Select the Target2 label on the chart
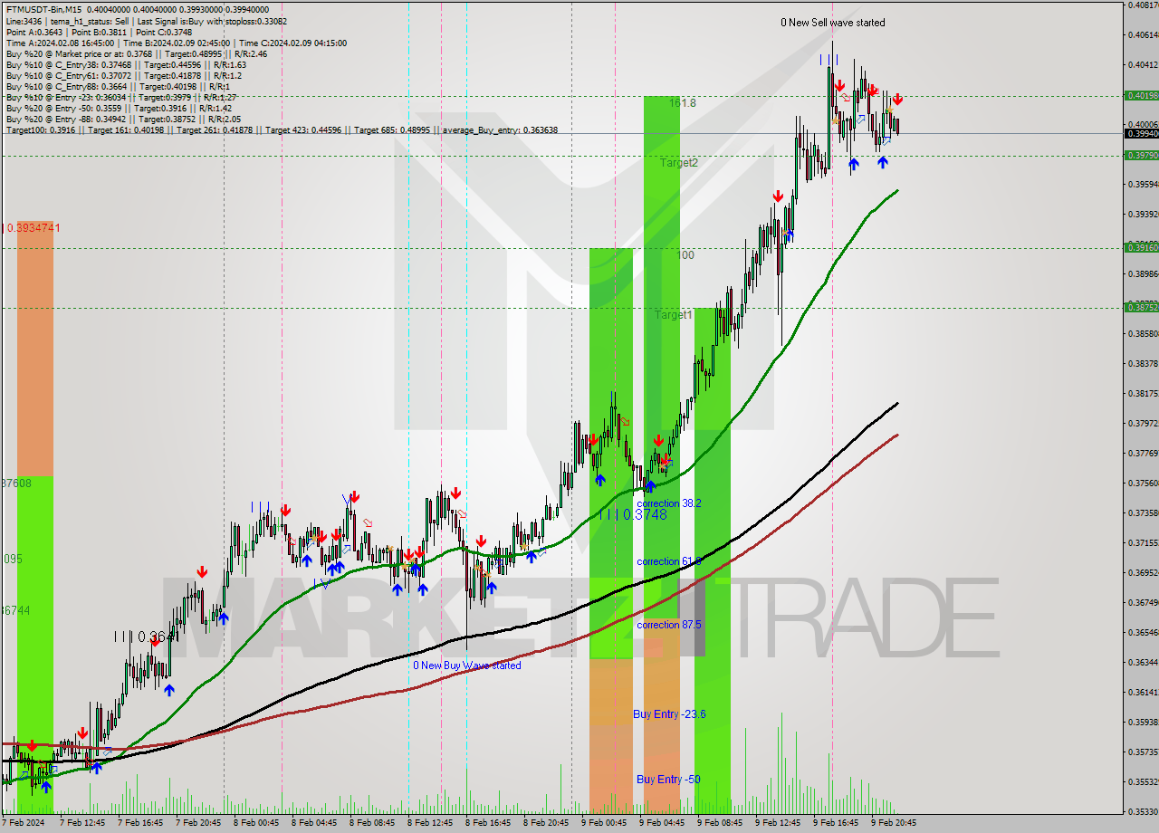Viewport: 1159px width, 833px height. tap(678, 163)
